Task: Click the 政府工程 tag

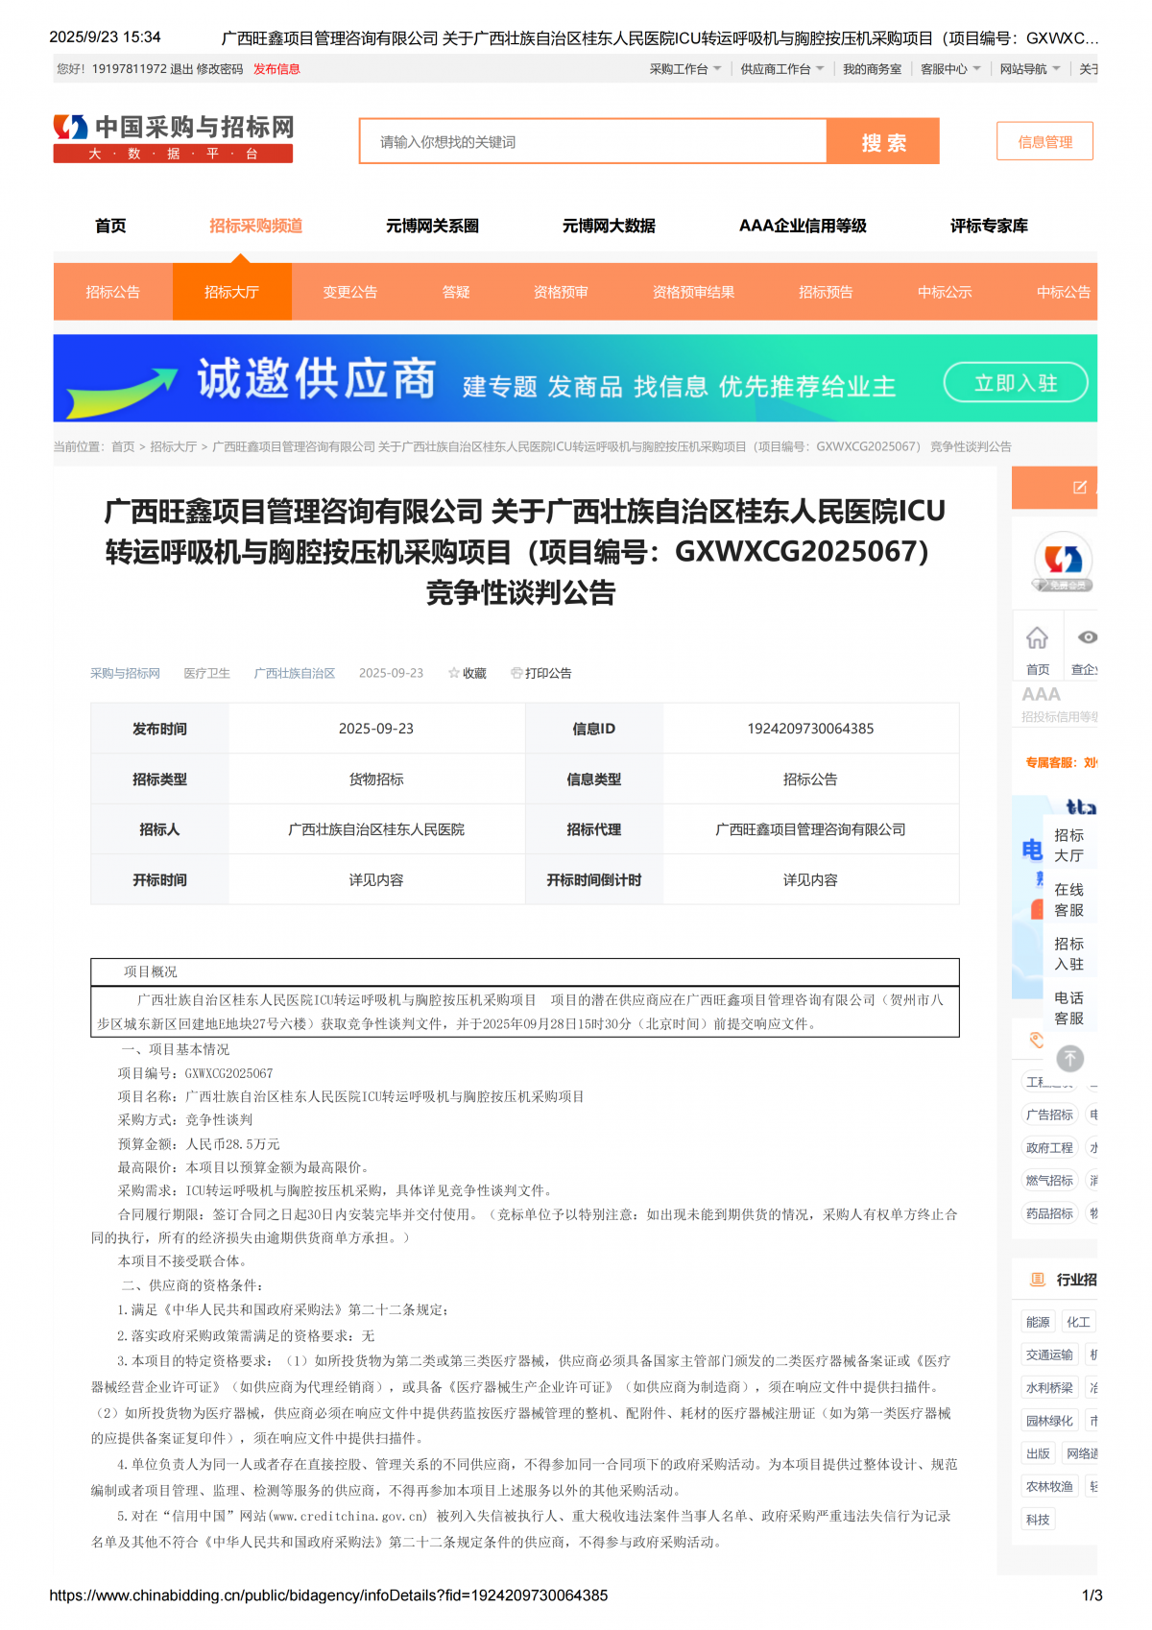Action: 1049,1147
